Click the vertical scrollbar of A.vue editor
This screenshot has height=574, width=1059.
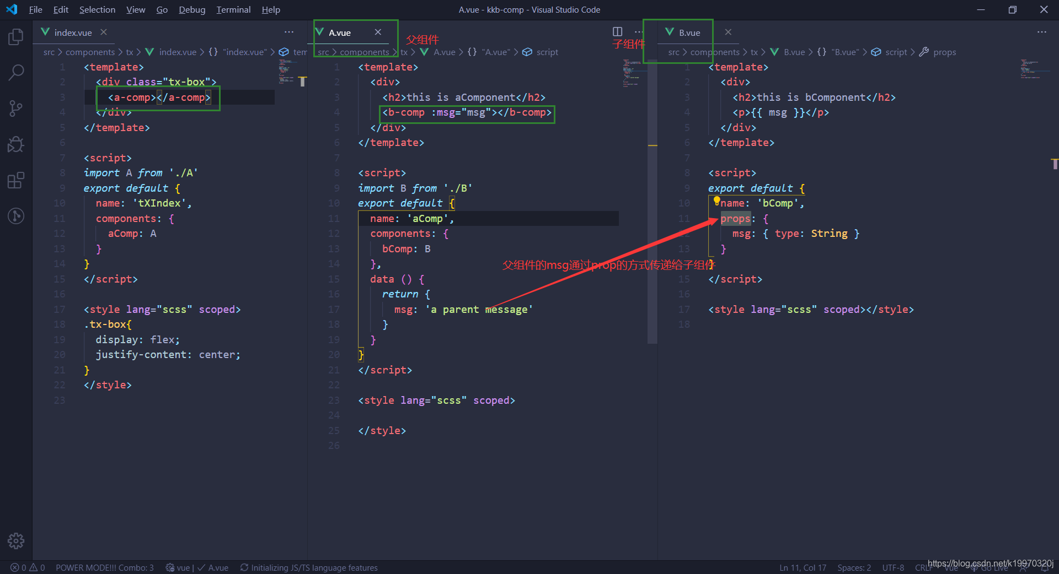pyautogui.click(x=652, y=202)
